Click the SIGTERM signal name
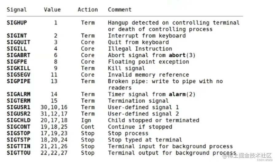The width and height of the screenshot is (277, 164). click(x=18, y=101)
